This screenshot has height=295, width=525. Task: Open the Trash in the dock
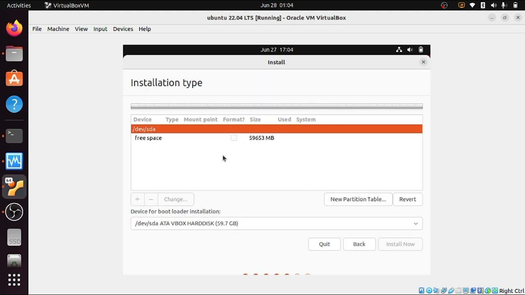pyautogui.click(x=14, y=261)
